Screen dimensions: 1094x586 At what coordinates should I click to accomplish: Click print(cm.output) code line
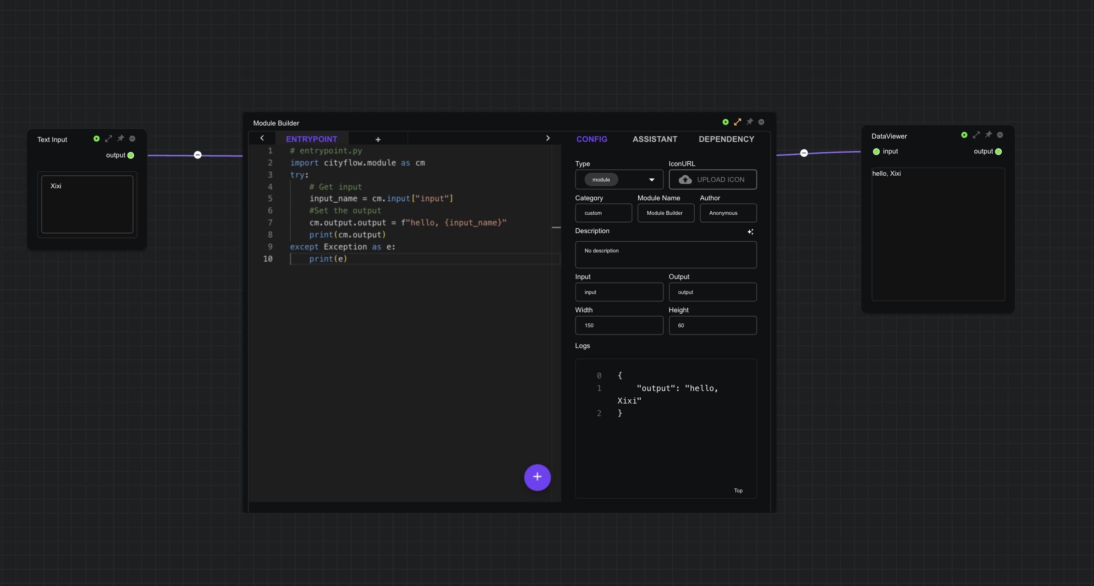(348, 235)
